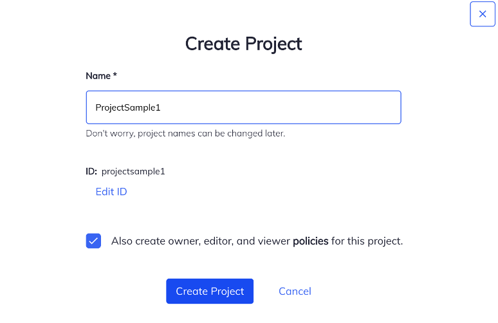Uncheck the create policies checkbox
The width and height of the screenshot is (498, 323).
[x=93, y=241]
